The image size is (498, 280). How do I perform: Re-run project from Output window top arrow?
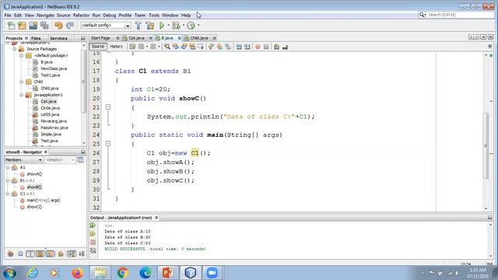[x=93, y=225]
